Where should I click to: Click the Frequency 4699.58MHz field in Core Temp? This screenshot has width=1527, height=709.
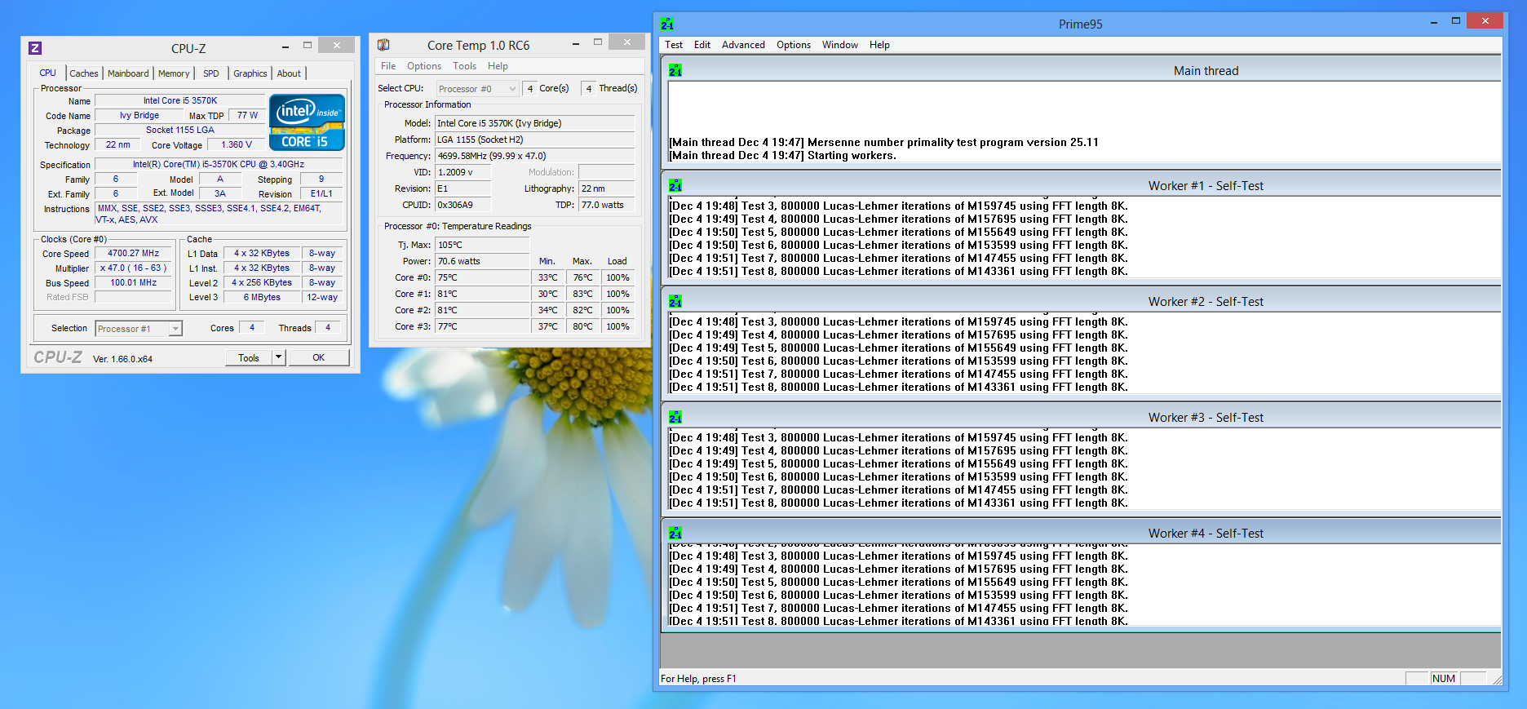535,156
